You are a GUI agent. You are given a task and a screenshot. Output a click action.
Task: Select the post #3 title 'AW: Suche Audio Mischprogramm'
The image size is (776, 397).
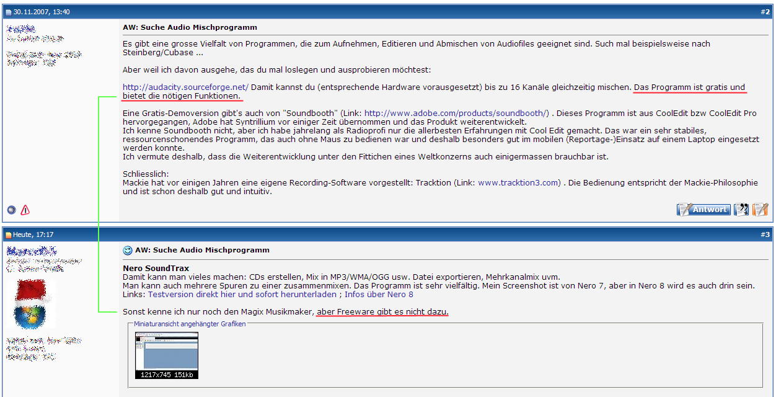point(202,251)
